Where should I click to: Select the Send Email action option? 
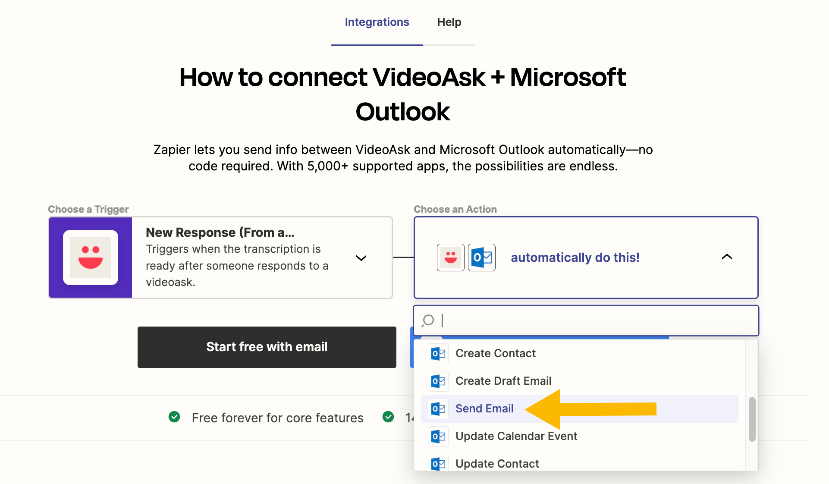(x=484, y=409)
